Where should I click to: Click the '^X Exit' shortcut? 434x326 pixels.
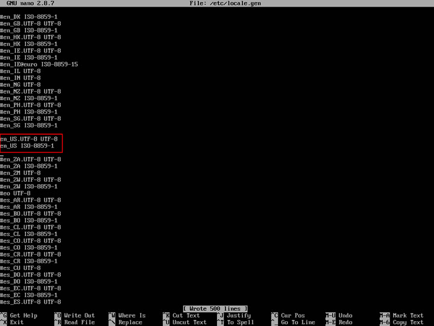(x=12, y=322)
